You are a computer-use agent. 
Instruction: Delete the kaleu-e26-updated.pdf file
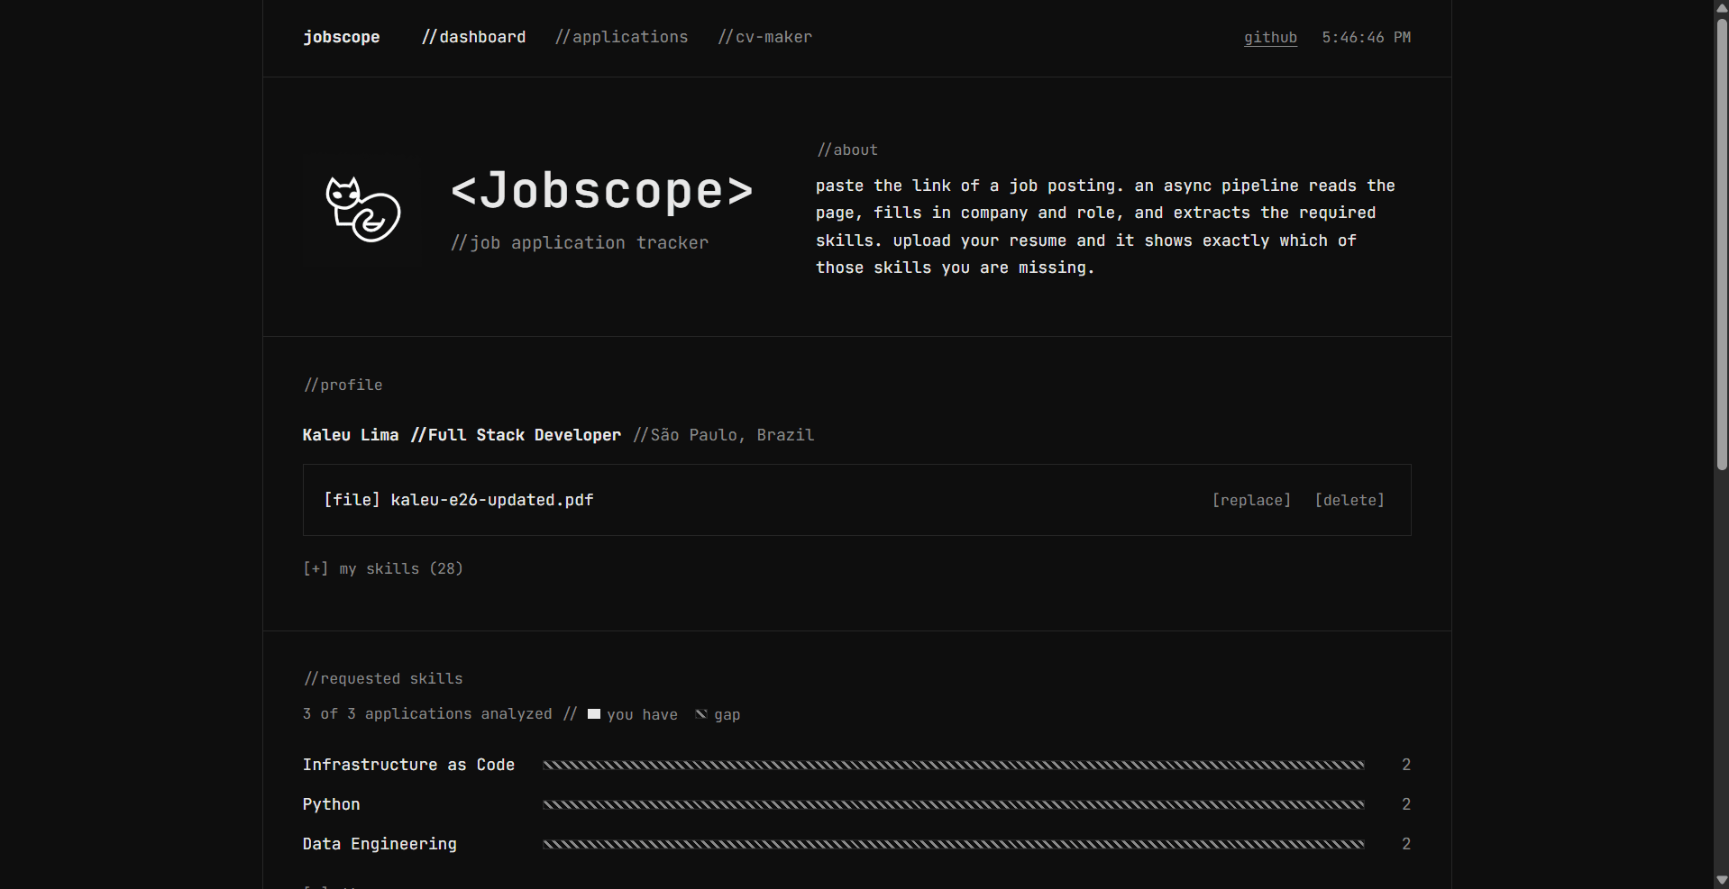1349,500
